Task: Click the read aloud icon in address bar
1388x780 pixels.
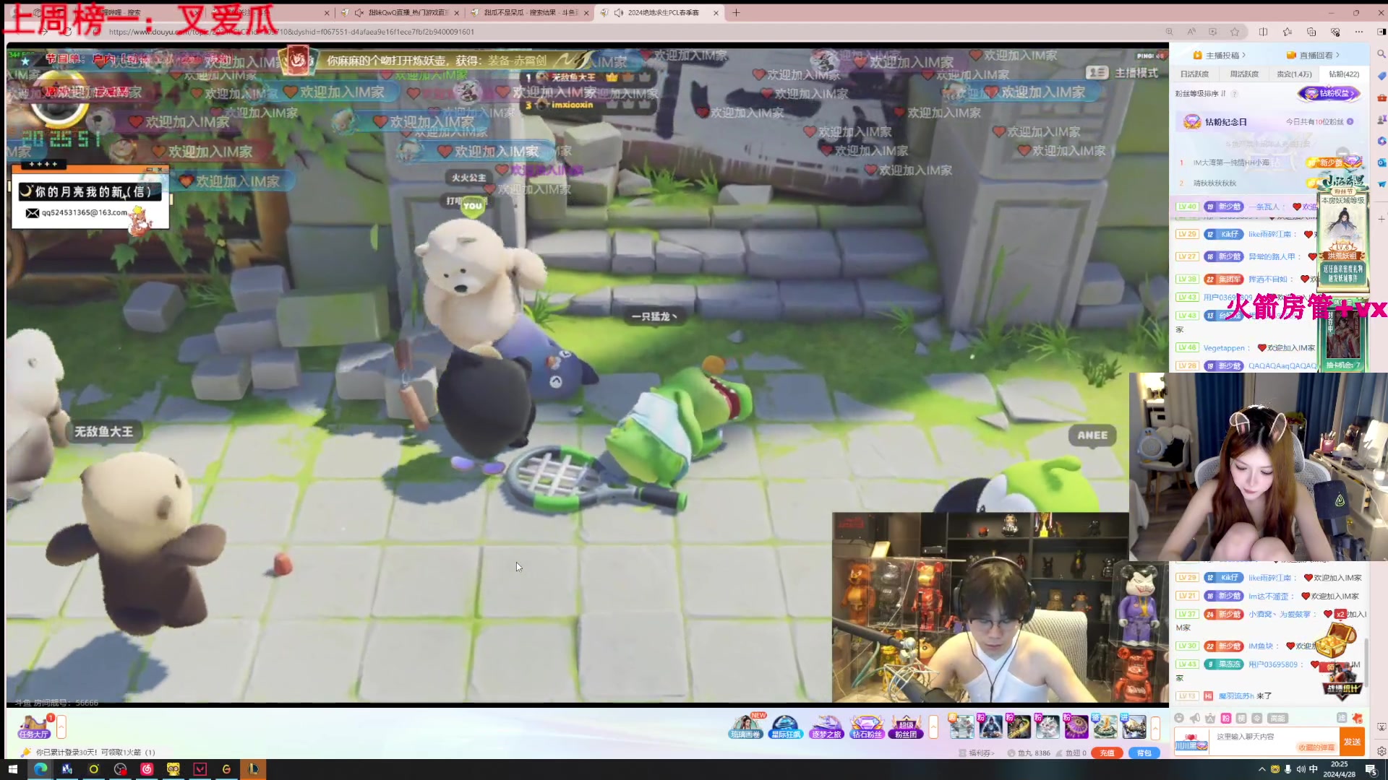Action: tap(1191, 32)
